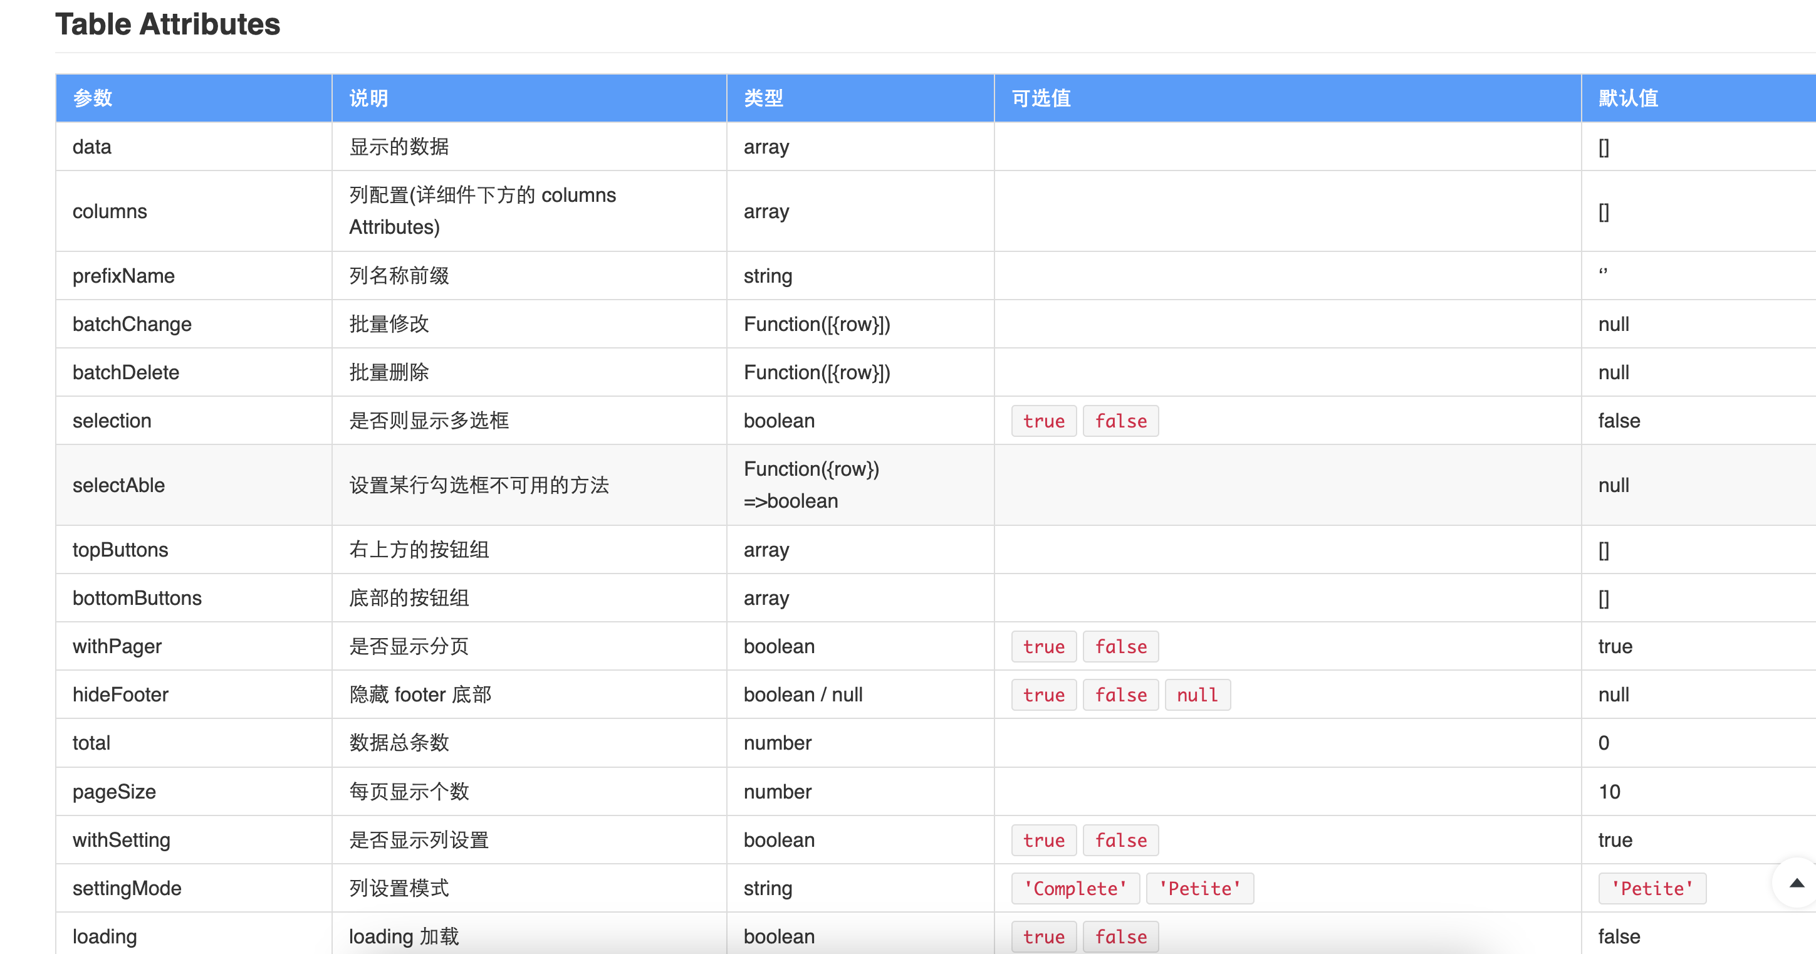Click 'Petite' tag in default value column

pyautogui.click(x=1652, y=888)
